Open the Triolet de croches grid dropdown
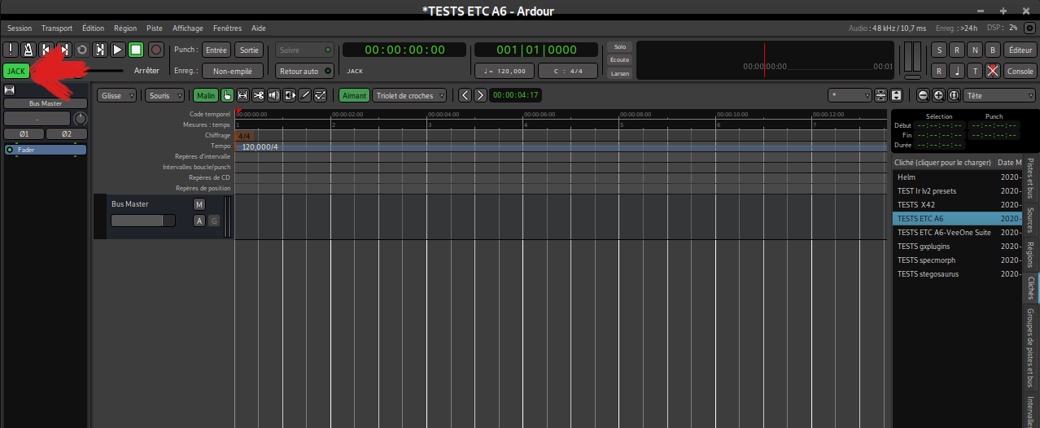The height and width of the screenshot is (428, 1040). click(x=409, y=95)
